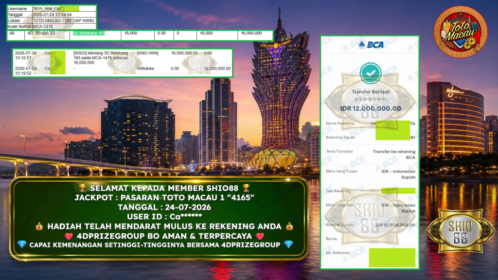Click 'CAPAI KEMENANGAN SETINGGI-TINGGINYA' banner line

coord(155,245)
